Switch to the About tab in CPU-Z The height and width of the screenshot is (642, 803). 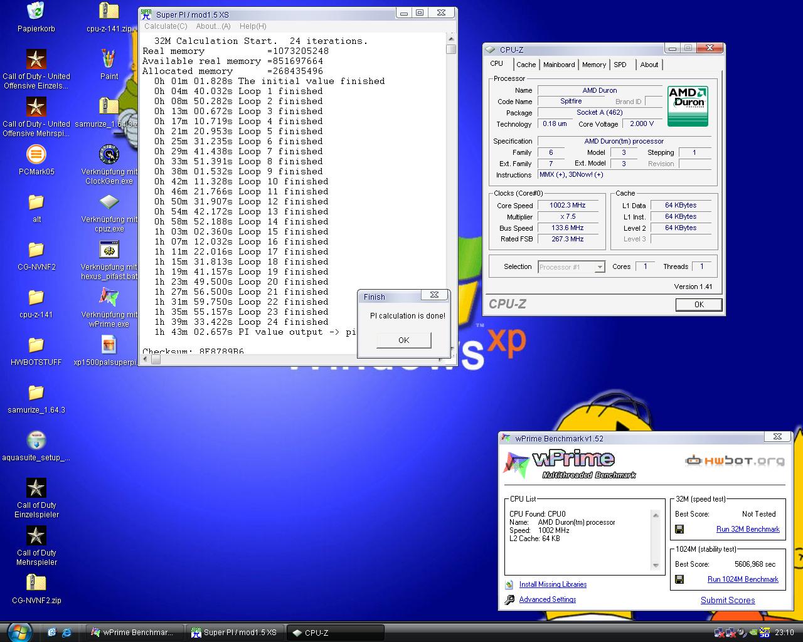[x=649, y=65]
